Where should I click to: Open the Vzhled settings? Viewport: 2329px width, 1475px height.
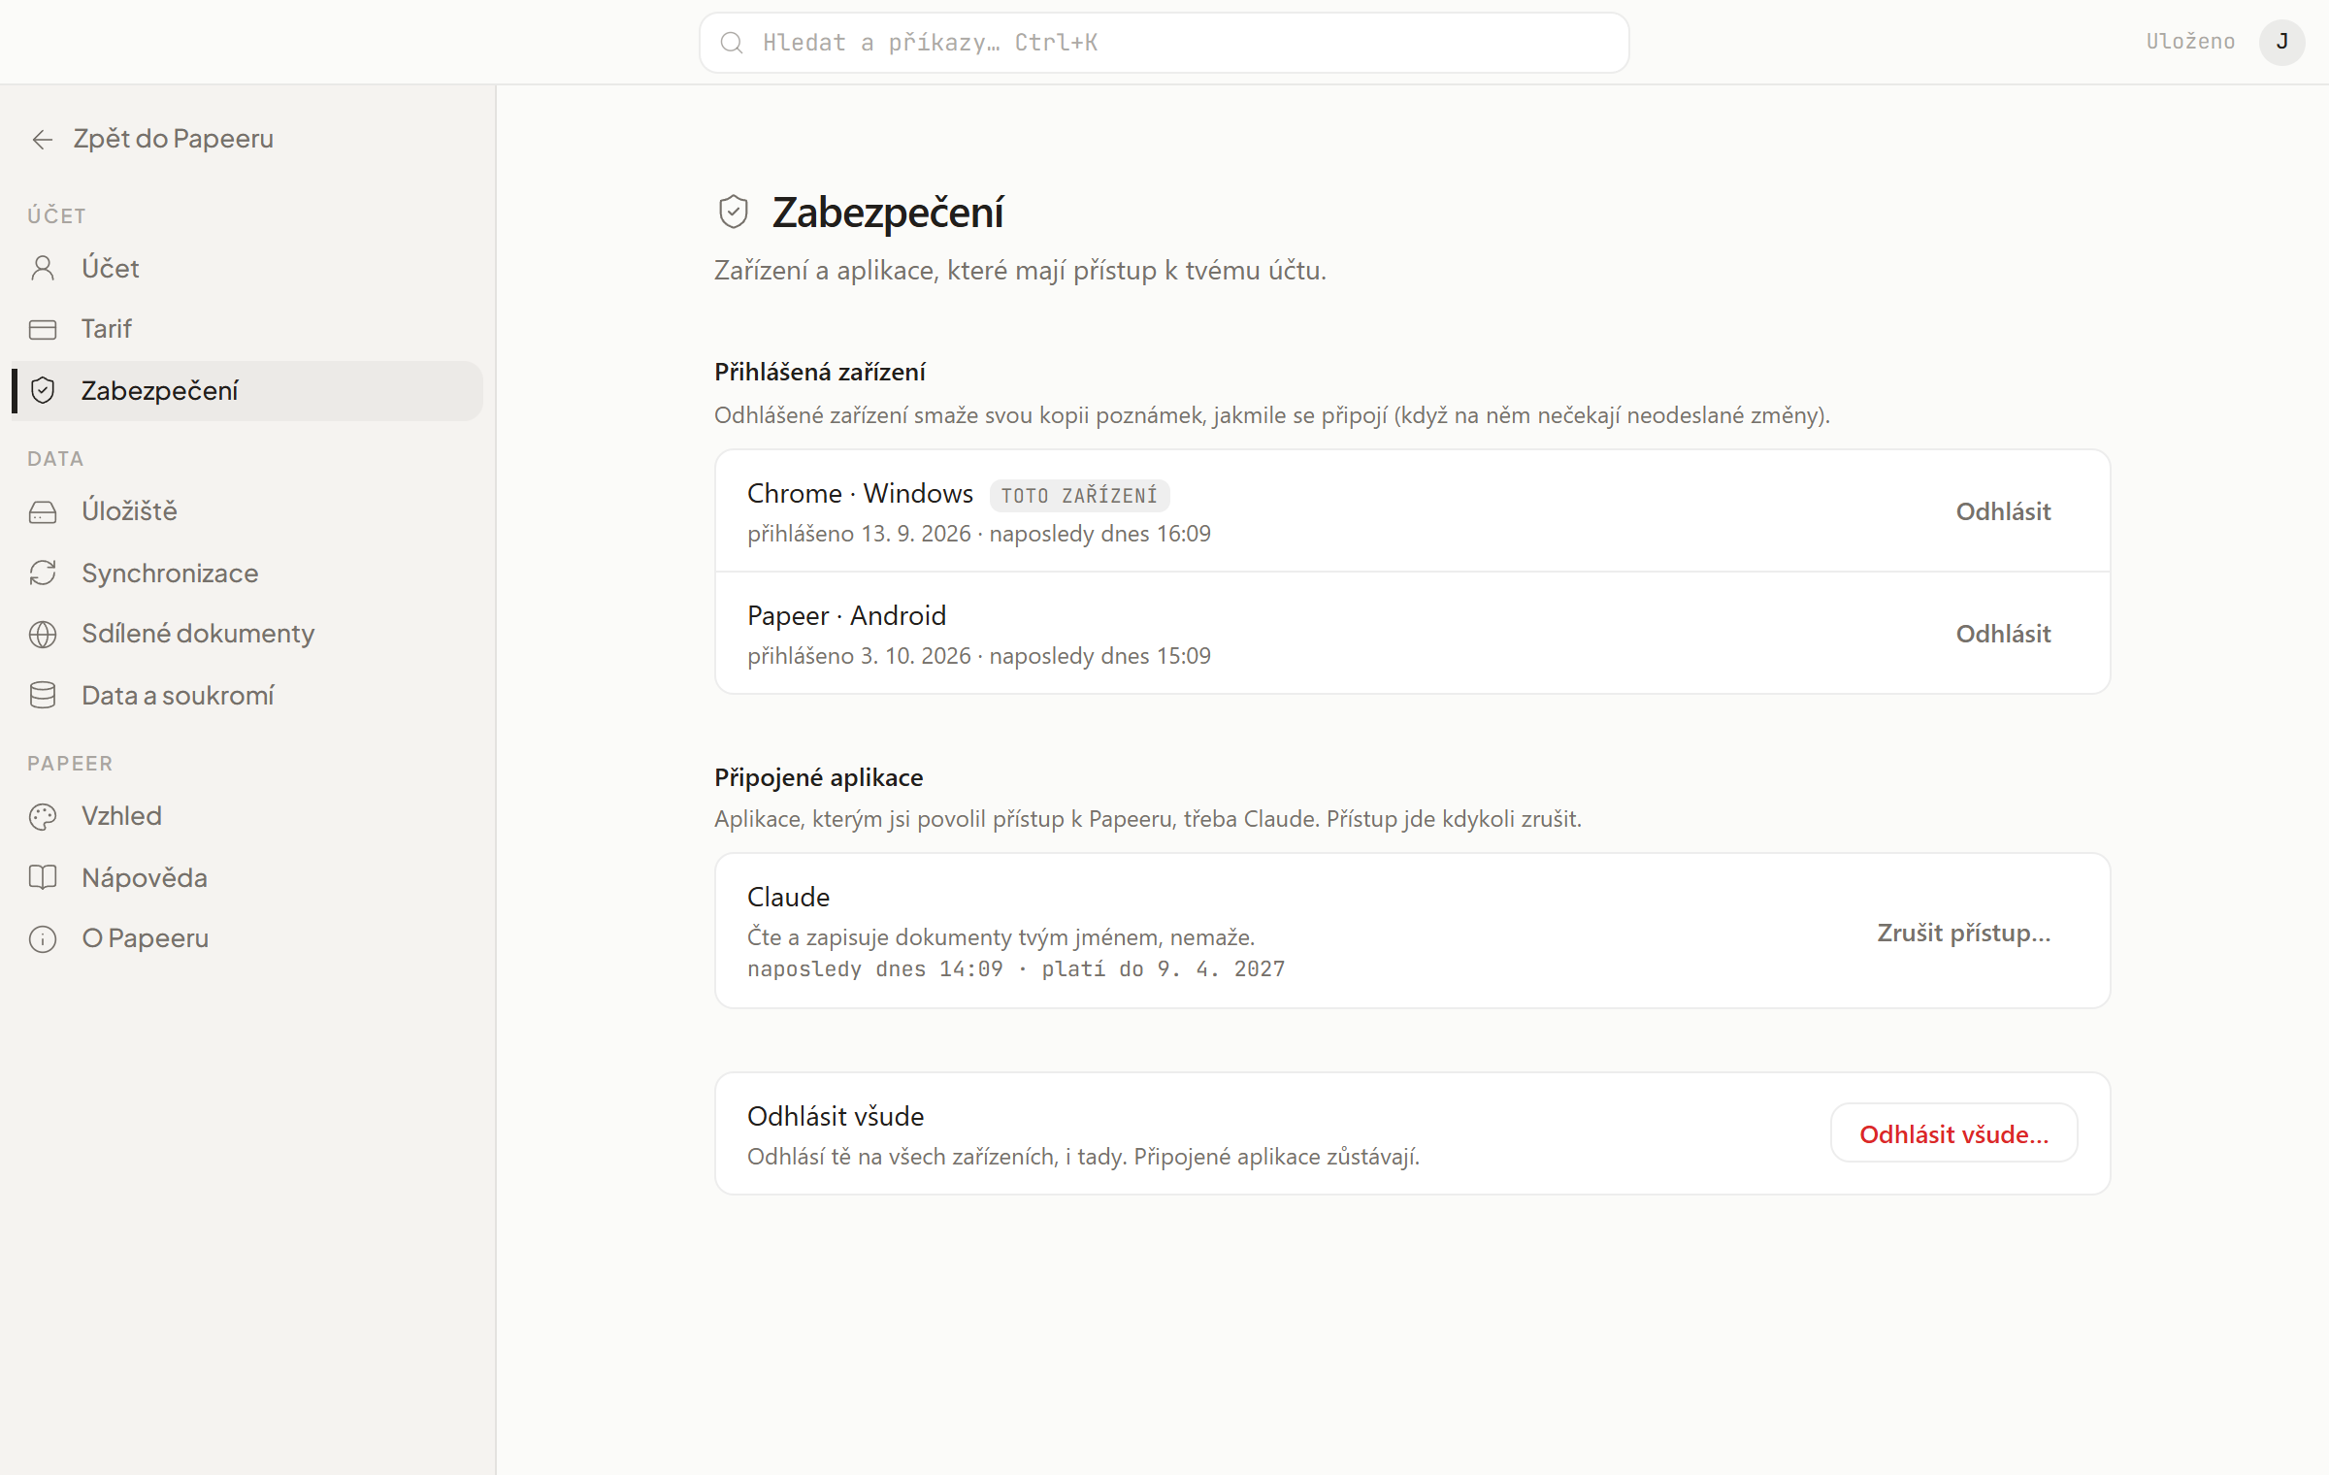click(247, 816)
